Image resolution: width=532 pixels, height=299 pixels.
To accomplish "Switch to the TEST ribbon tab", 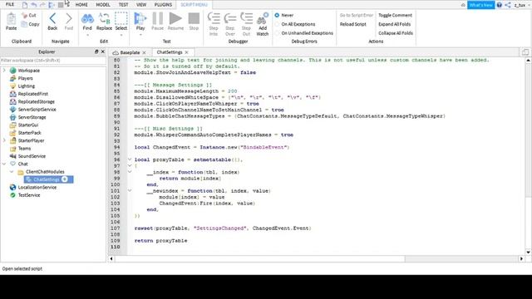I will pos(124,5).
